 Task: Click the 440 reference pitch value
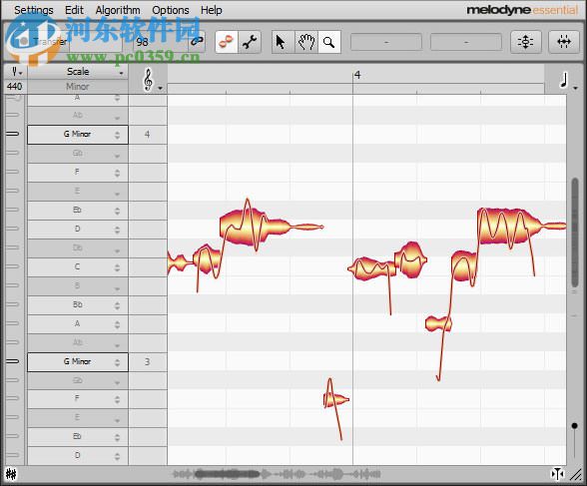[15, 87]
